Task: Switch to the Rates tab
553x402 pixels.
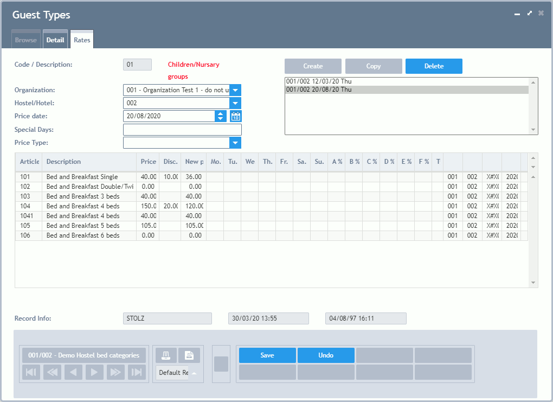Action: [82, 40]
